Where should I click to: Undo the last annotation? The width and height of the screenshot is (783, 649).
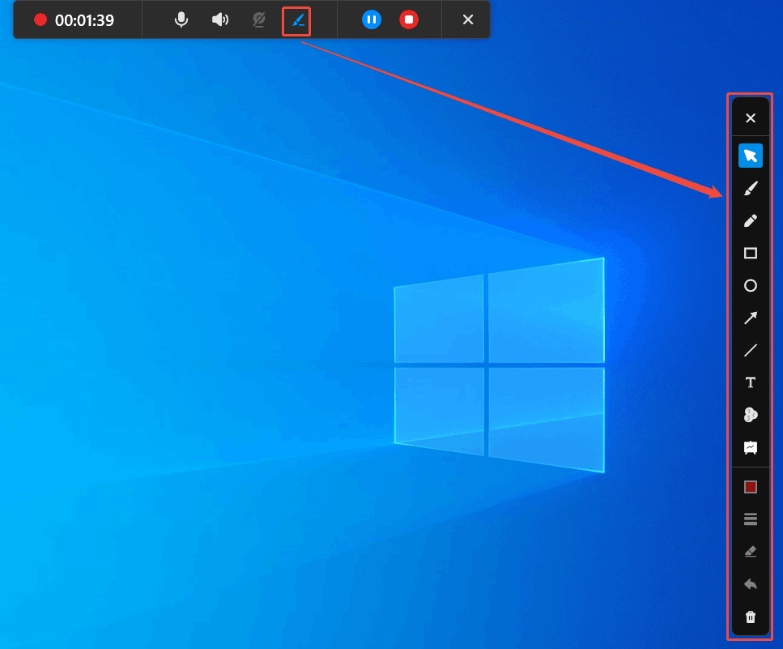tap(750, 583)
